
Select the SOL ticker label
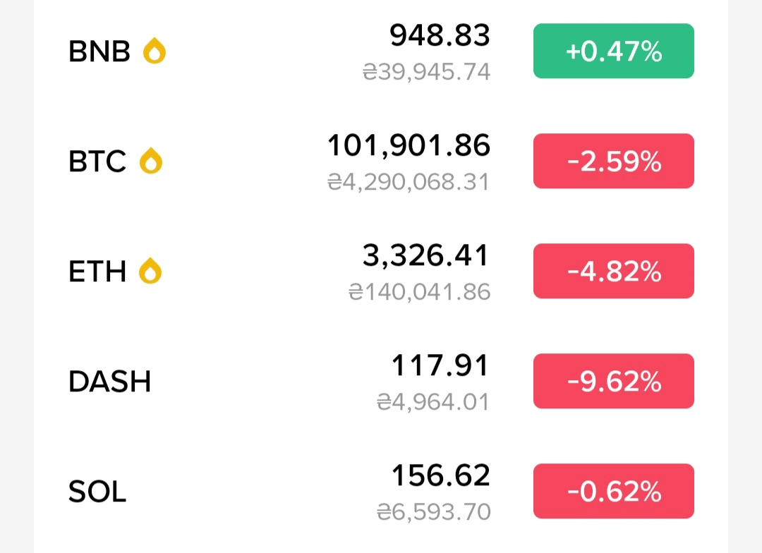pos(97,492)
